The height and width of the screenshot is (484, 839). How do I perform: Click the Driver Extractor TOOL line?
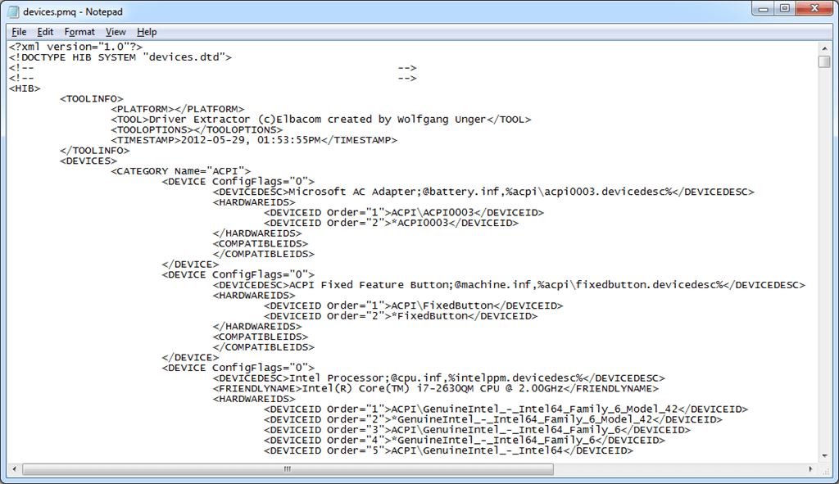321,120
